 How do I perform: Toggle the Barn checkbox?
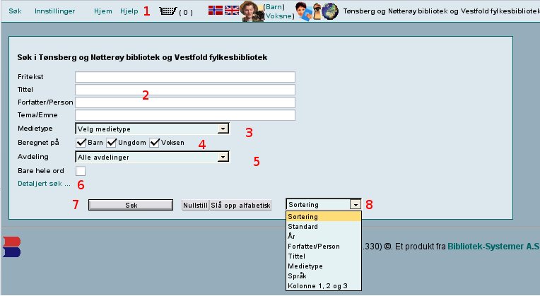(81, 143)
